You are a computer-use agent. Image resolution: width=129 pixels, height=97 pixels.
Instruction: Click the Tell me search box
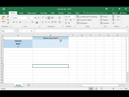point(95,13)
